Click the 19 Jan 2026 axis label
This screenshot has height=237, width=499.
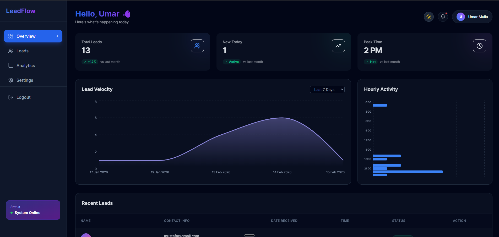160,172
